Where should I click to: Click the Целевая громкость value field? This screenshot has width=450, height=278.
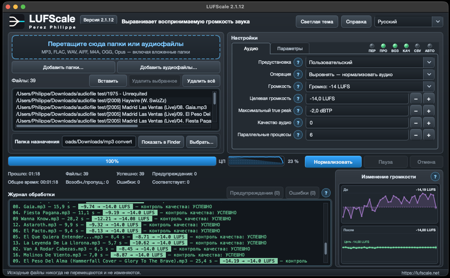pyautogui.click(x=357, y=98)
